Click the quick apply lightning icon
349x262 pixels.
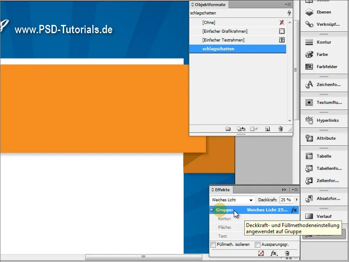tap(289, 13)
